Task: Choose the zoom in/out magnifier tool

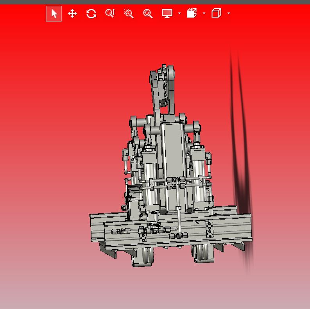Action: (x=110, y=13)
